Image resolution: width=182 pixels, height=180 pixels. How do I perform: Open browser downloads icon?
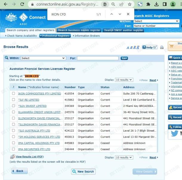[156, 4]
